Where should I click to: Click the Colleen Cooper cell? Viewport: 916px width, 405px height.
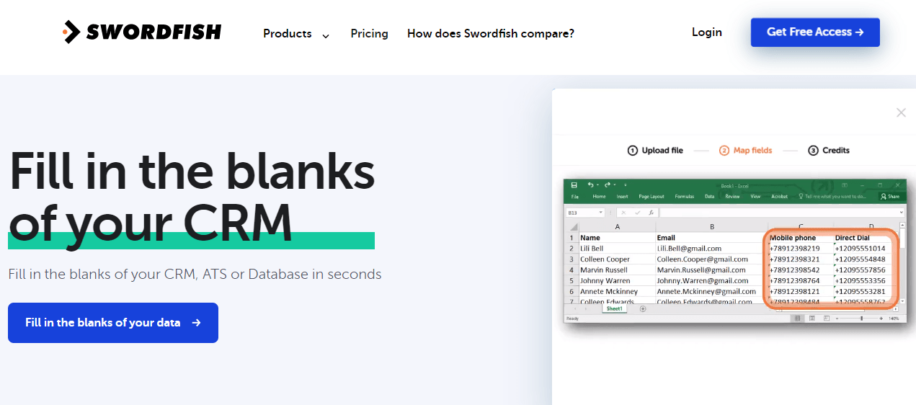coord(616,259)
